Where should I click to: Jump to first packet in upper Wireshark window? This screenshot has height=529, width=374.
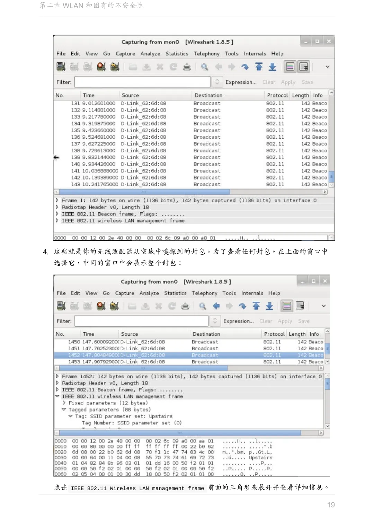259,67
